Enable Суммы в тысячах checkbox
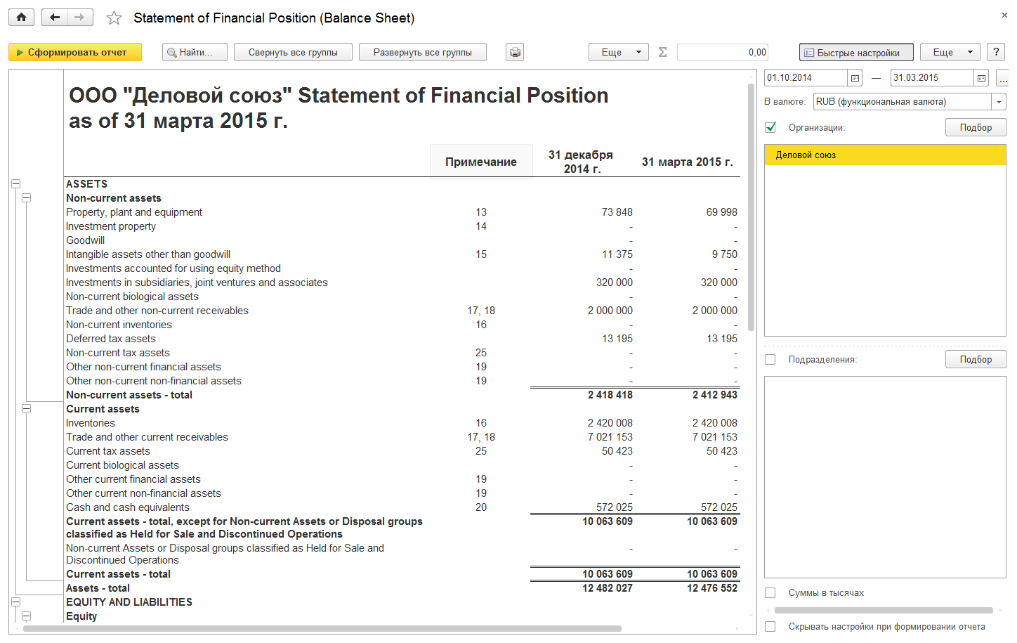Image resolution: width=1017 pixels, height=643 pixels. tap(770, 592)
